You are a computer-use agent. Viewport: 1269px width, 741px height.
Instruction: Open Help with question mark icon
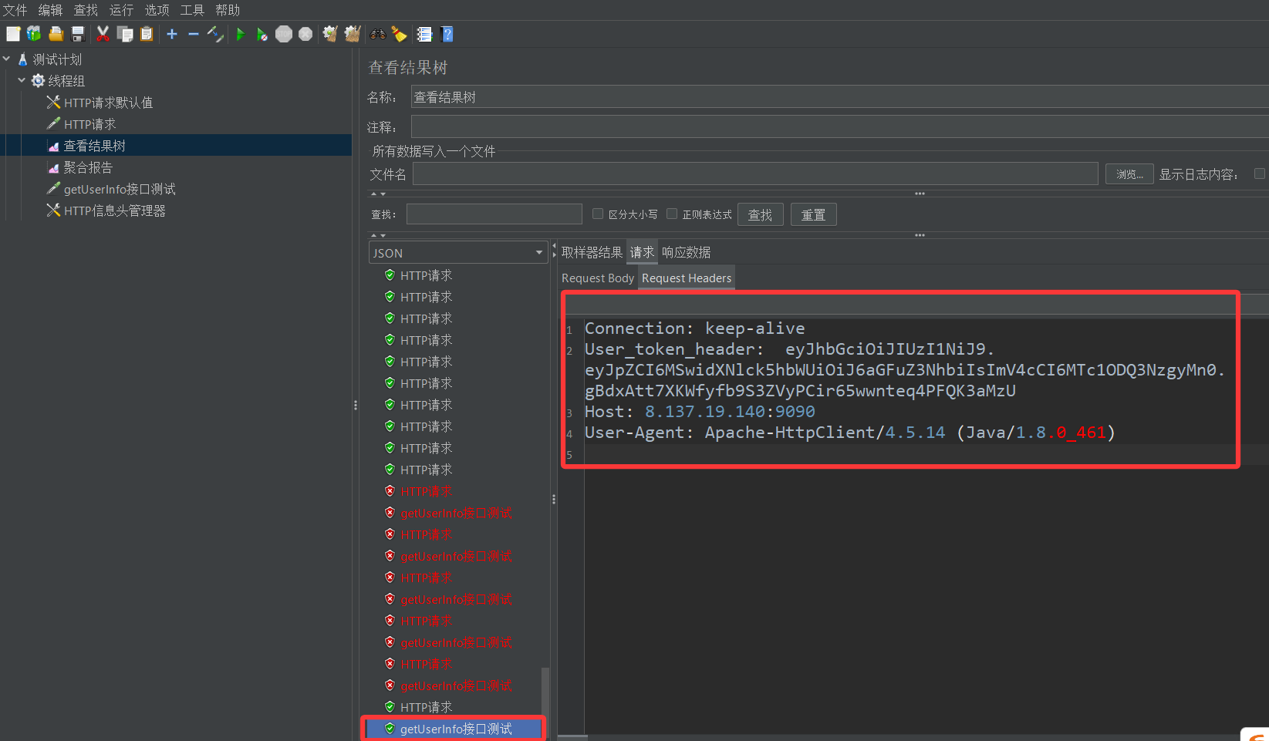click(447, 34)
